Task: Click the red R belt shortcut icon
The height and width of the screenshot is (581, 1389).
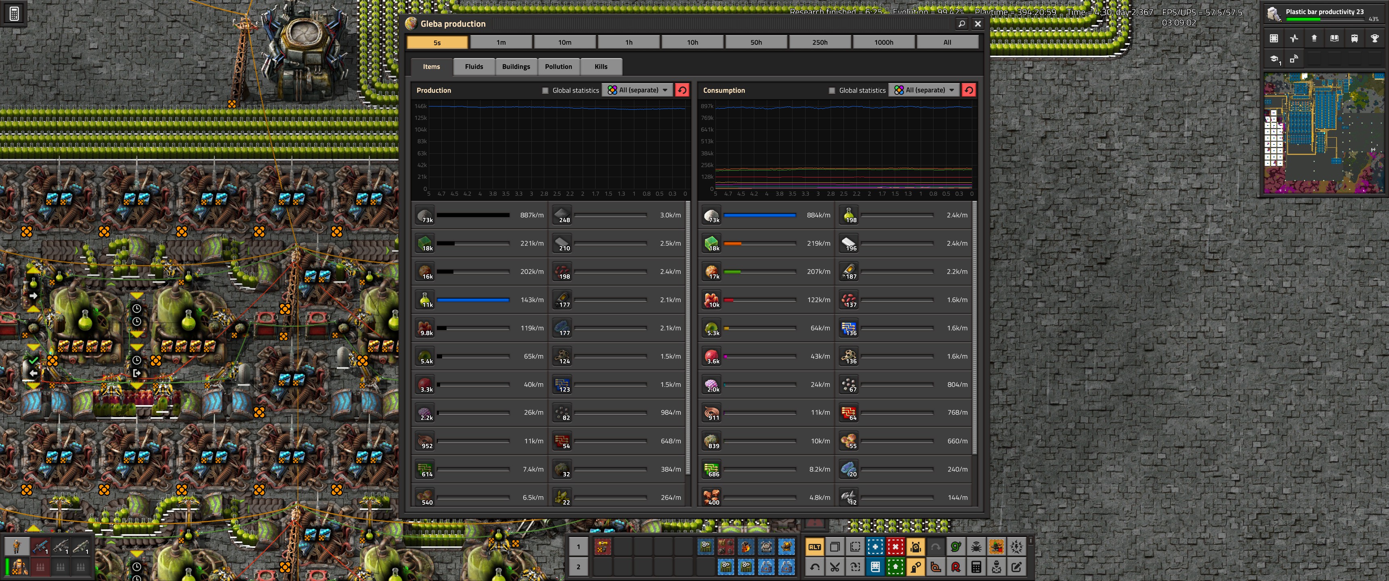Action: (956, 567)
